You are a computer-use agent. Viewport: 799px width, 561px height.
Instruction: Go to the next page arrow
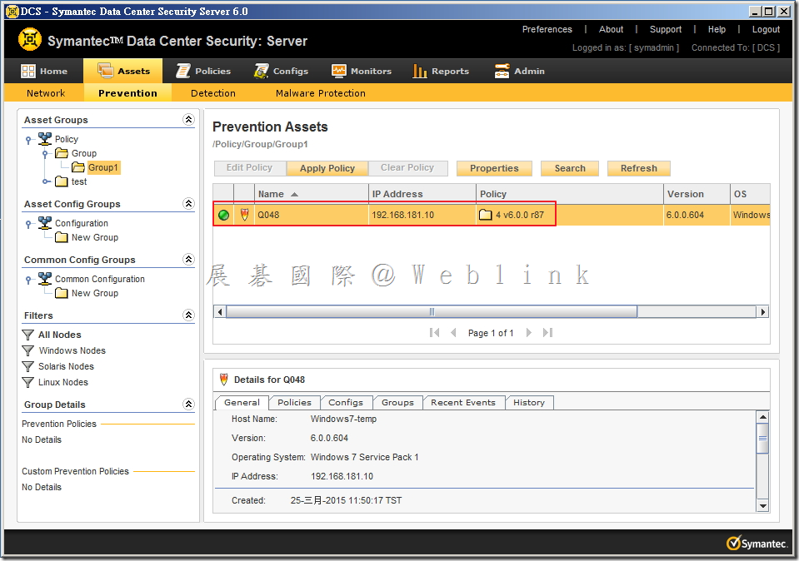(x=529, y=333)
